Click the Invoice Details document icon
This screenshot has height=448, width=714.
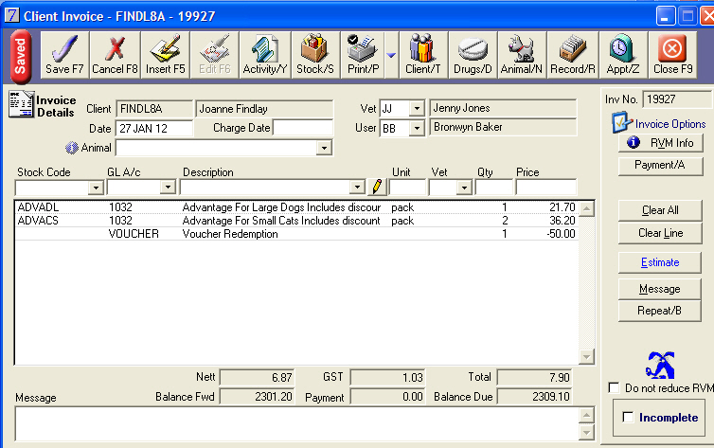coord(21,105)
